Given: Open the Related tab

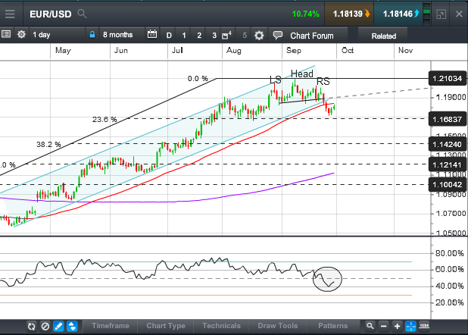Looking at the screenshot, I should (383, 36).
